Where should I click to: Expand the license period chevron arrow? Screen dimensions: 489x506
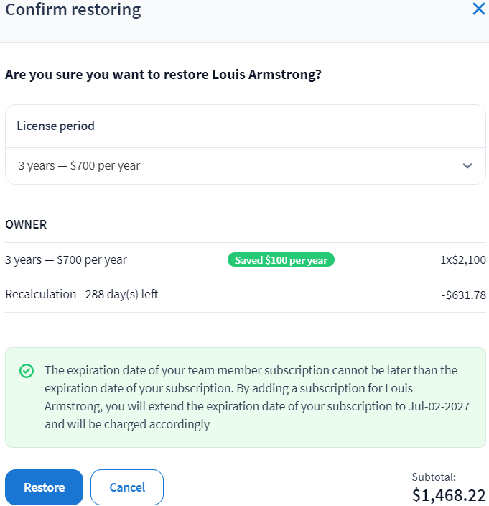(x=467, y=166)
